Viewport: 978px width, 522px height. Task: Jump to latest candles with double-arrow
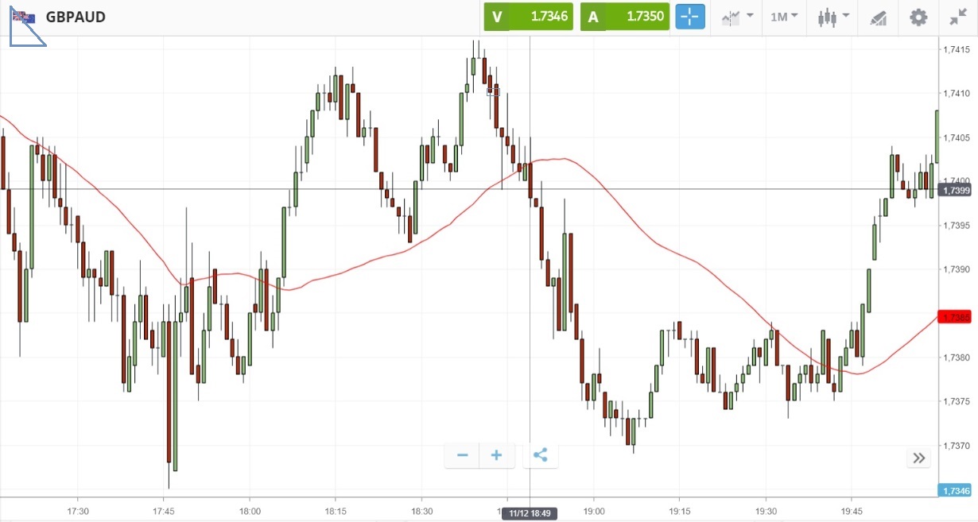point(919,458)
